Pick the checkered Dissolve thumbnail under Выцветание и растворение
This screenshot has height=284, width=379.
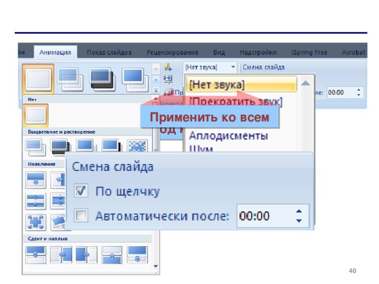tap(137, 146)
